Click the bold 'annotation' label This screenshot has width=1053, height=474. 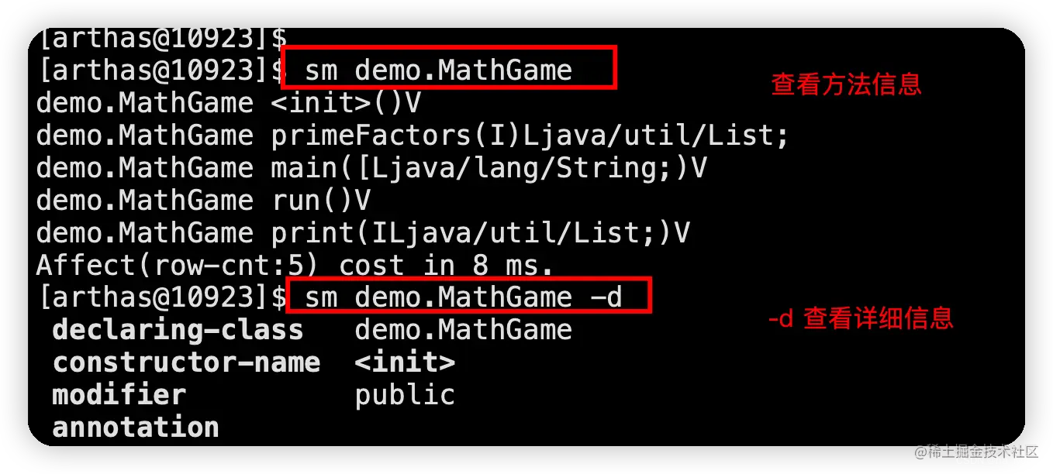pyautogui.click(x=136, y=427)
